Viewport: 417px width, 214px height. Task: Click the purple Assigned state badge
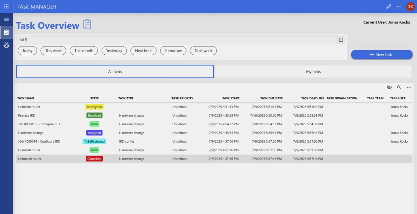[94, 133]
